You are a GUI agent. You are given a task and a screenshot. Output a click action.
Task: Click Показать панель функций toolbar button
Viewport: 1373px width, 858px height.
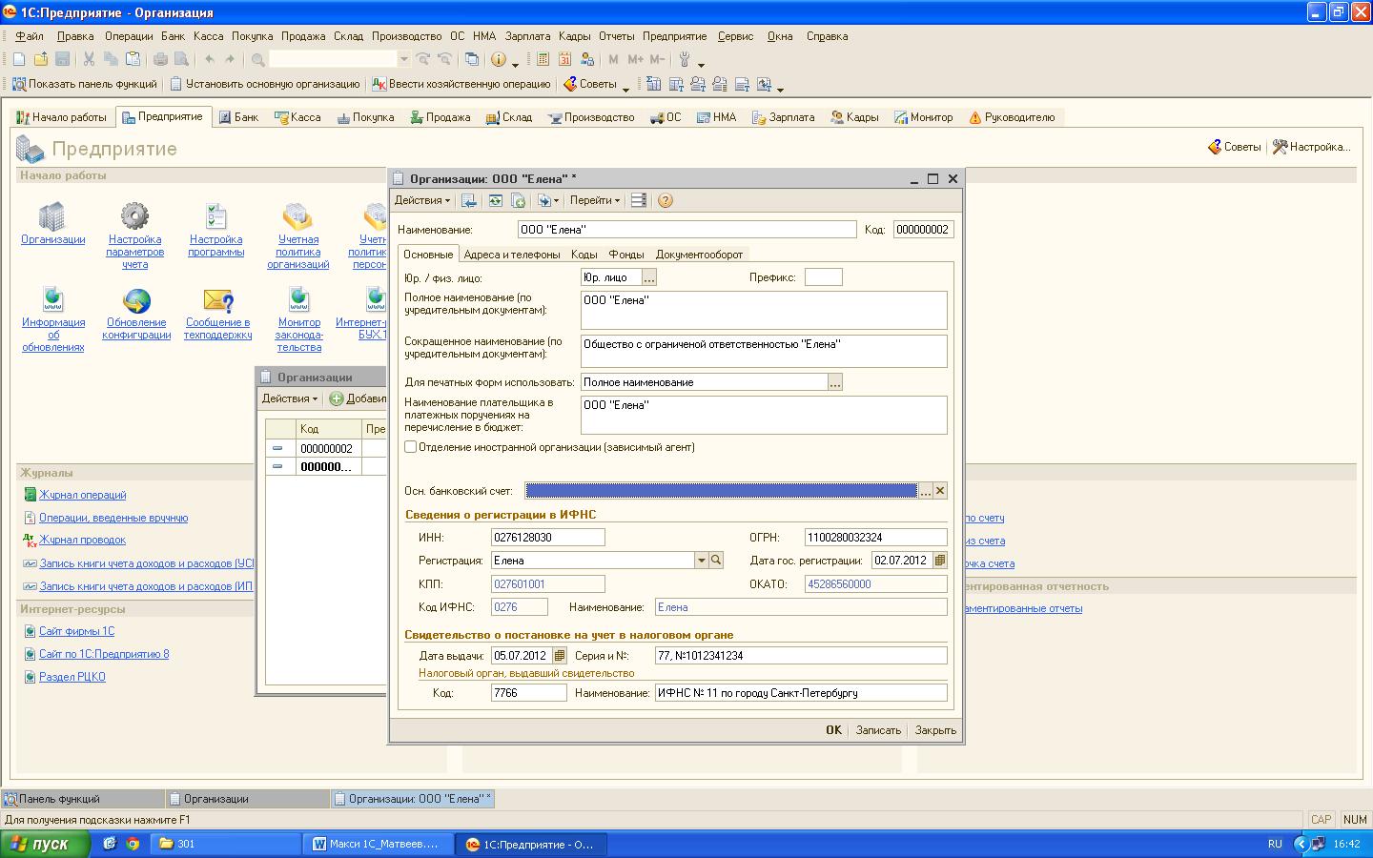click(x=84, y=84)
